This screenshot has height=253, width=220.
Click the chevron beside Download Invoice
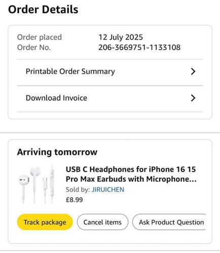[193, 98]
